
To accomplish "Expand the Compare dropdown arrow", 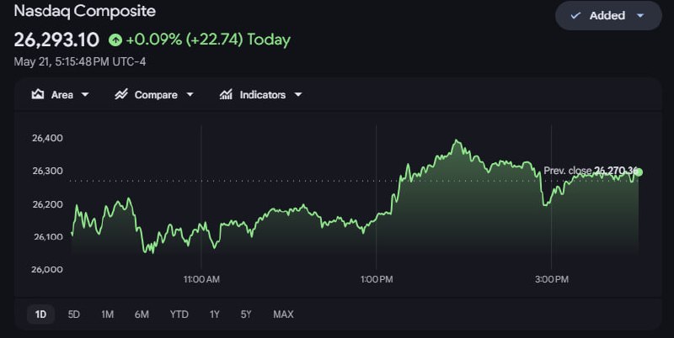I will coord(190,94).
